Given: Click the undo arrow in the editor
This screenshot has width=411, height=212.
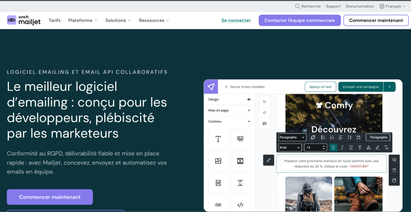Looking at the screenshot, I should click(264, 102).
